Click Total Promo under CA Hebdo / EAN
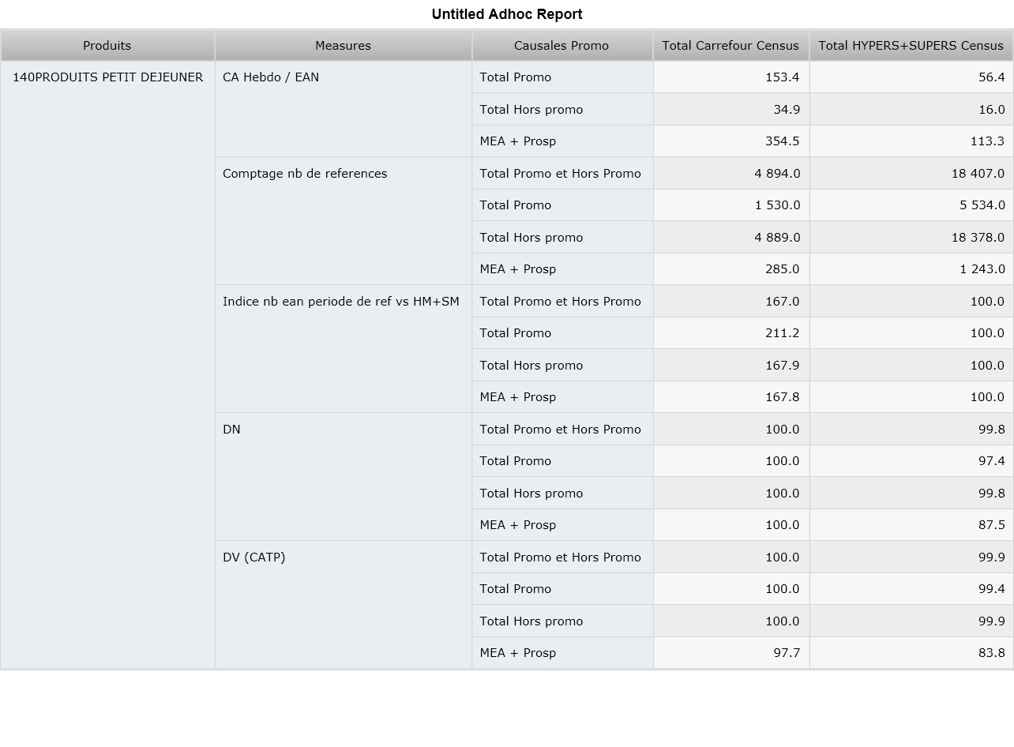Screen dimensions: 1014x747 pyautogui.click(x=562, y=77)
